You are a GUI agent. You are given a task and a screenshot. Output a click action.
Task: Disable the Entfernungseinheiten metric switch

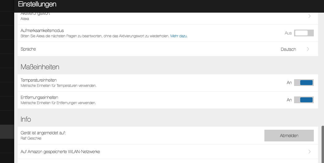[x=304, y=100]
